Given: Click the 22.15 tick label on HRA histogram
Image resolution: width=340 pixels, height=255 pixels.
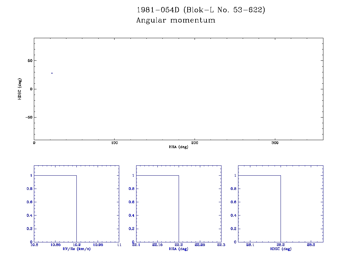Looking at the screenshot, I should coord(157,245).
